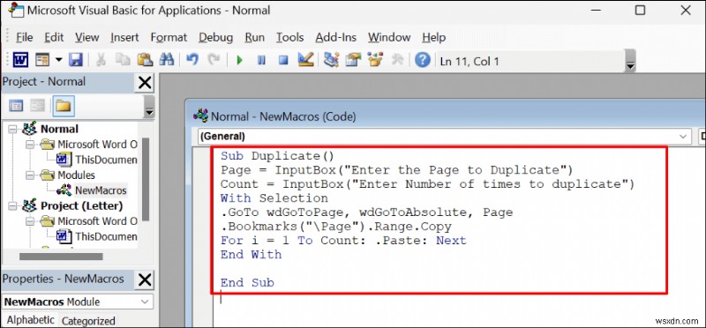Click the Redo arrow icon
The height and width of the screenshot is (328, 706).
(x=214, y=59)
